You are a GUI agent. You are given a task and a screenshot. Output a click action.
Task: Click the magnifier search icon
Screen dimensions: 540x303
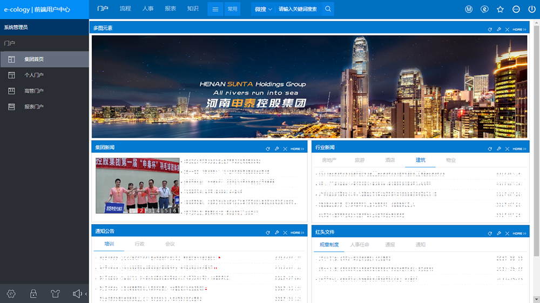tap(328, 9)
